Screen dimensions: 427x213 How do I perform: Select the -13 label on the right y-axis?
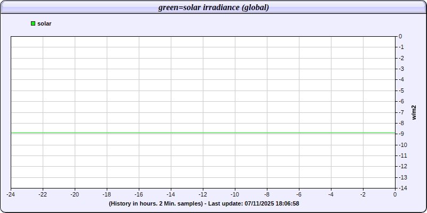point(402,177)
